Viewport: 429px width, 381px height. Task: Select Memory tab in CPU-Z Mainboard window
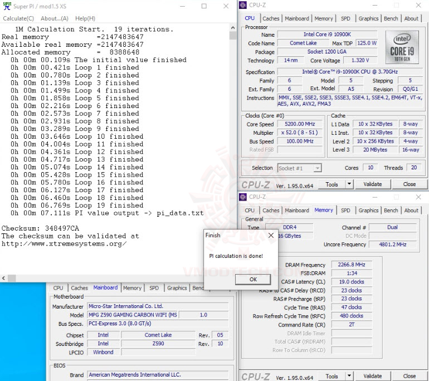[132, 288]
